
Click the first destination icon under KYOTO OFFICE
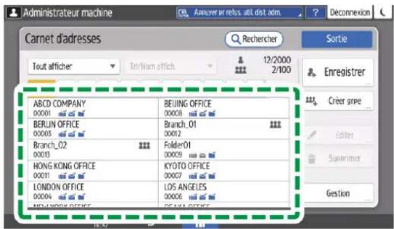193,176
